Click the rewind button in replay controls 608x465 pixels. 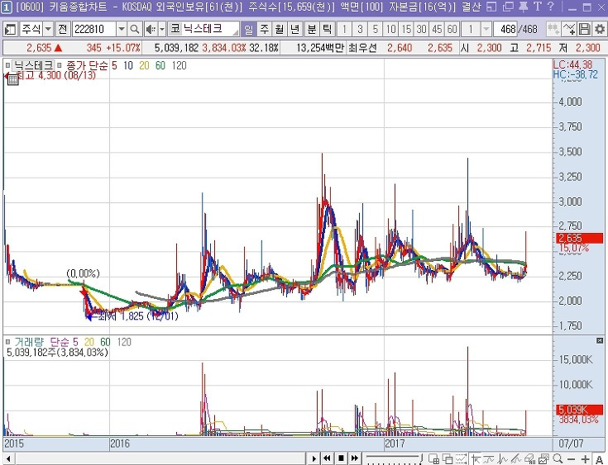pyautogui.click(x=328, y=458)
